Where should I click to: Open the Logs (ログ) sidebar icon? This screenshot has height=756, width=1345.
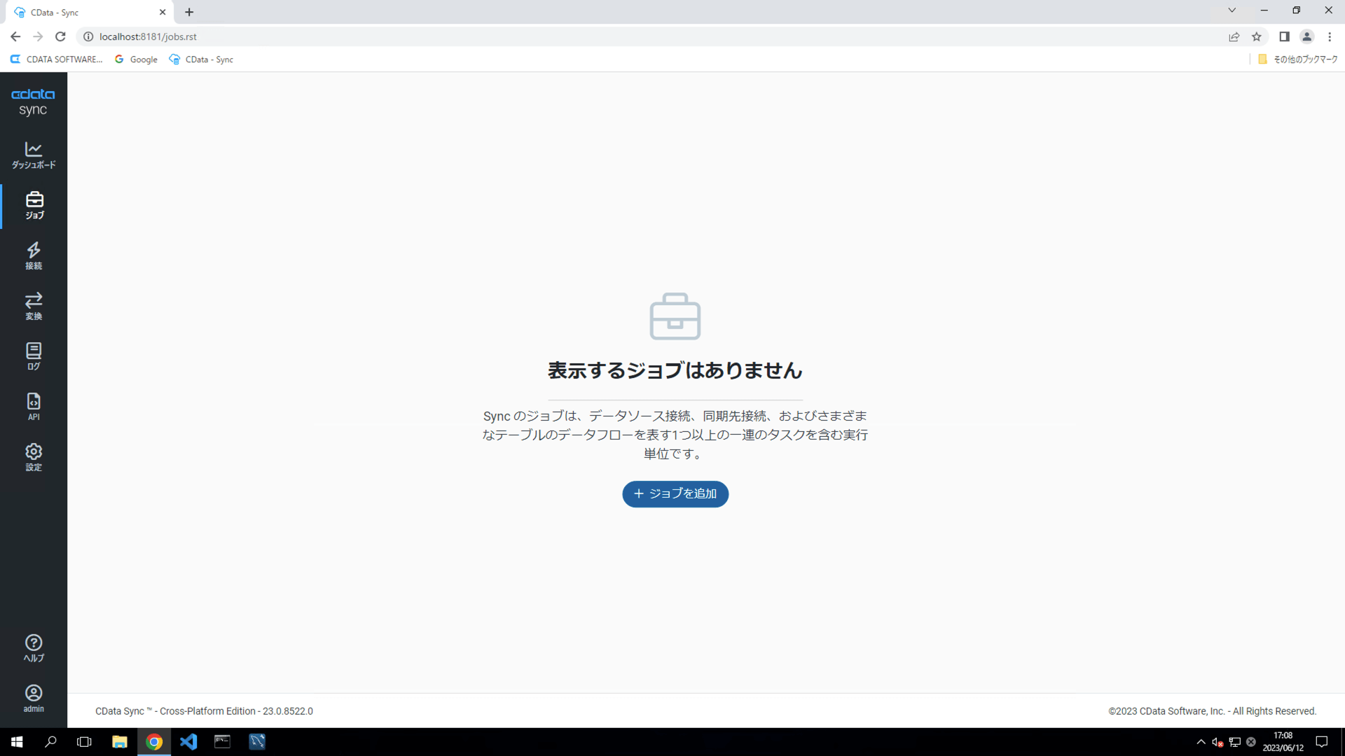point(34,356)
